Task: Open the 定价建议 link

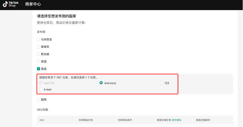Action: [177, 120]
